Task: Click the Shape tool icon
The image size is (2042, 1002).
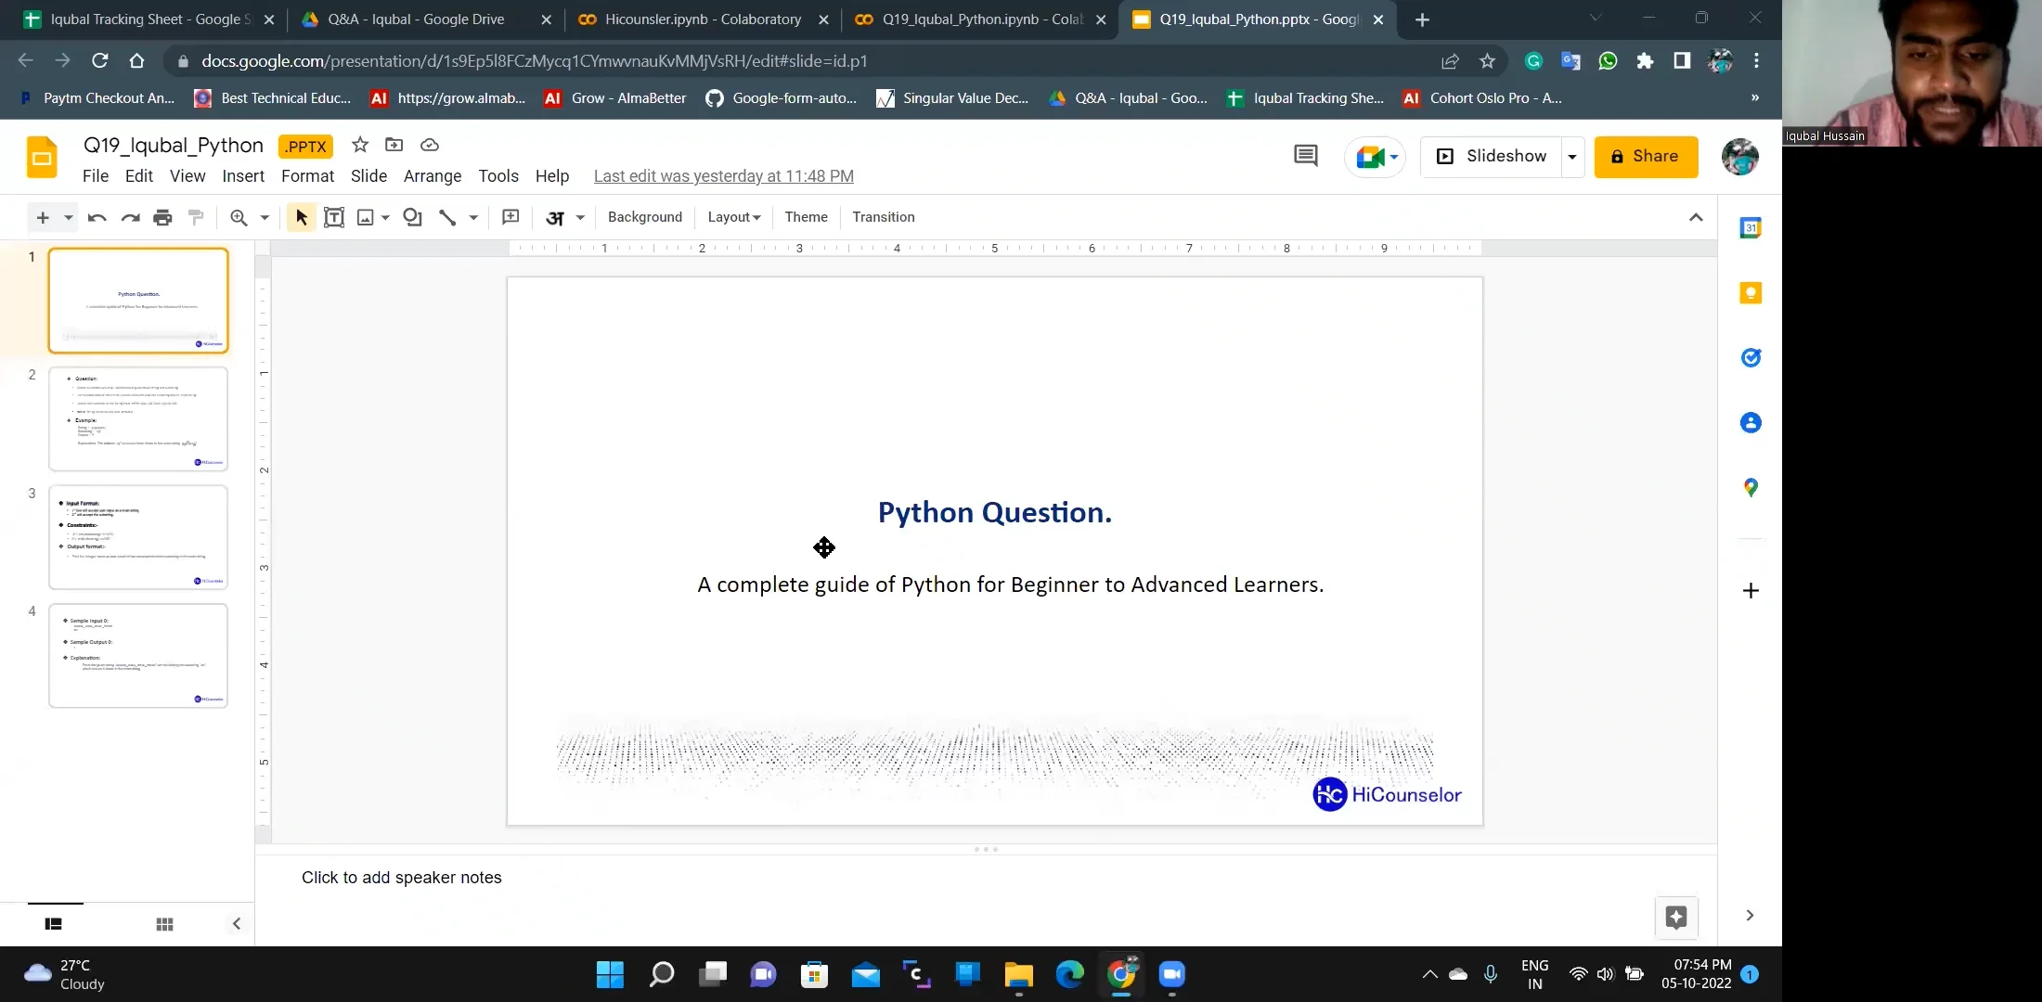Action: click(412, 217)
